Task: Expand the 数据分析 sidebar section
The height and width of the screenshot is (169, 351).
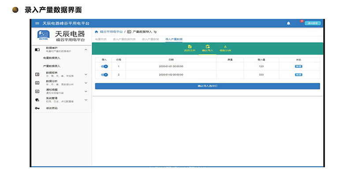Action: tap(86, 83)
